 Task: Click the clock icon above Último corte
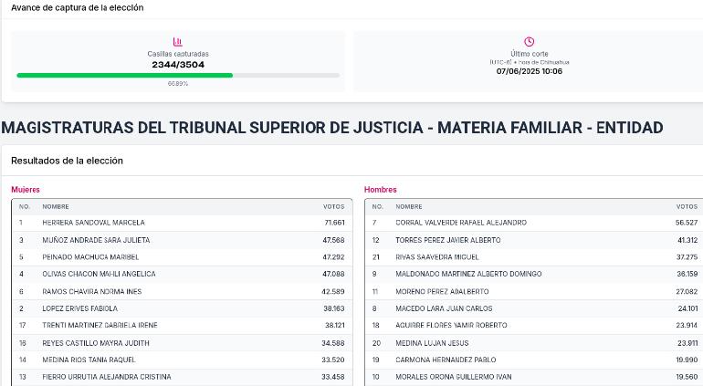tap(529, 42)
